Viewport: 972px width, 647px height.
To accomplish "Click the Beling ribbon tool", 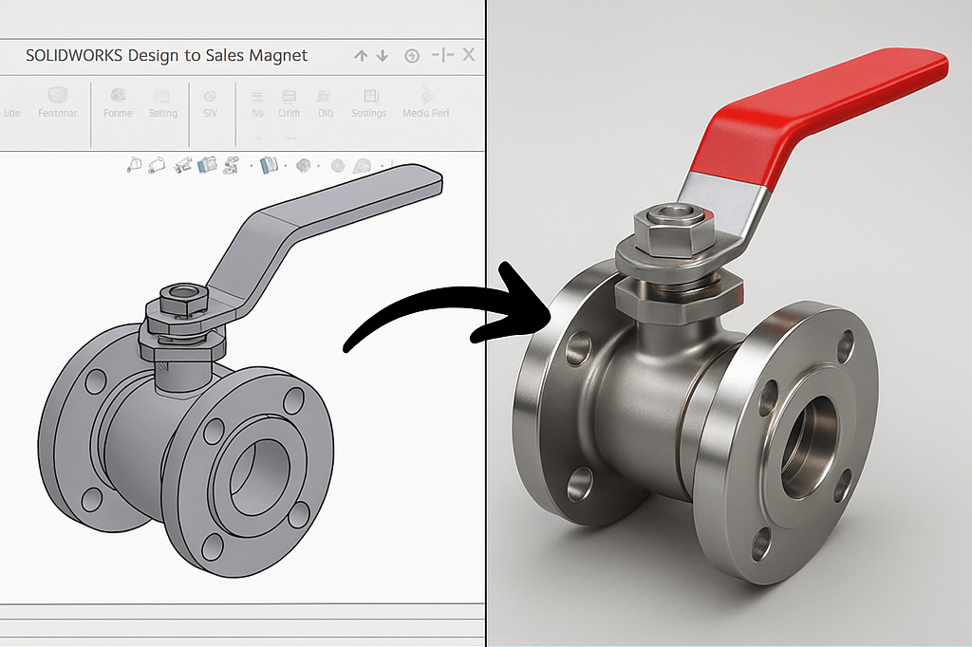I will 162,101.
